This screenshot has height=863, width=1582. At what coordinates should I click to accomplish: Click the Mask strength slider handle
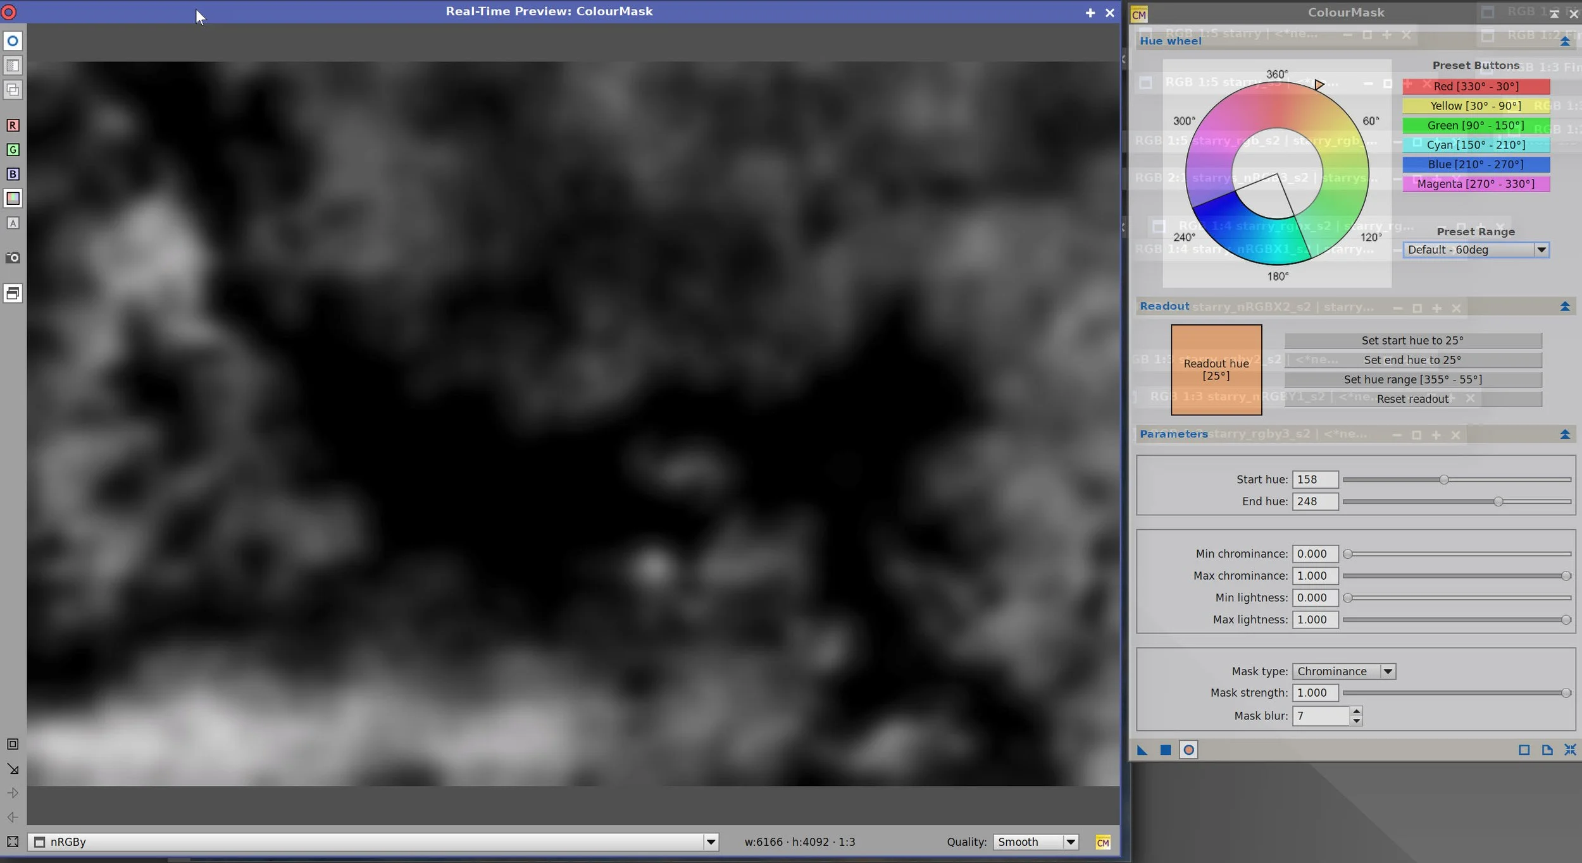1566,693
